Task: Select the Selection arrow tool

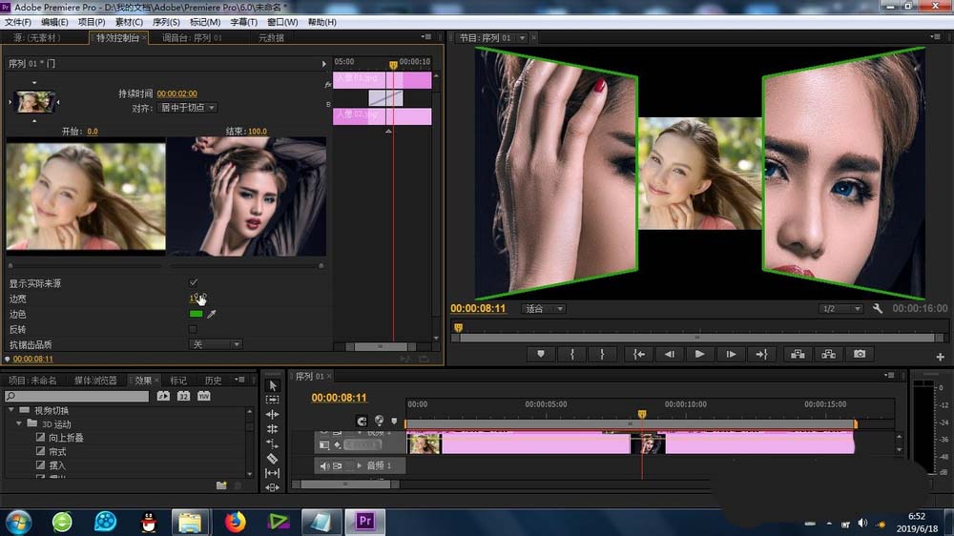Action: [x=272, y=385]
